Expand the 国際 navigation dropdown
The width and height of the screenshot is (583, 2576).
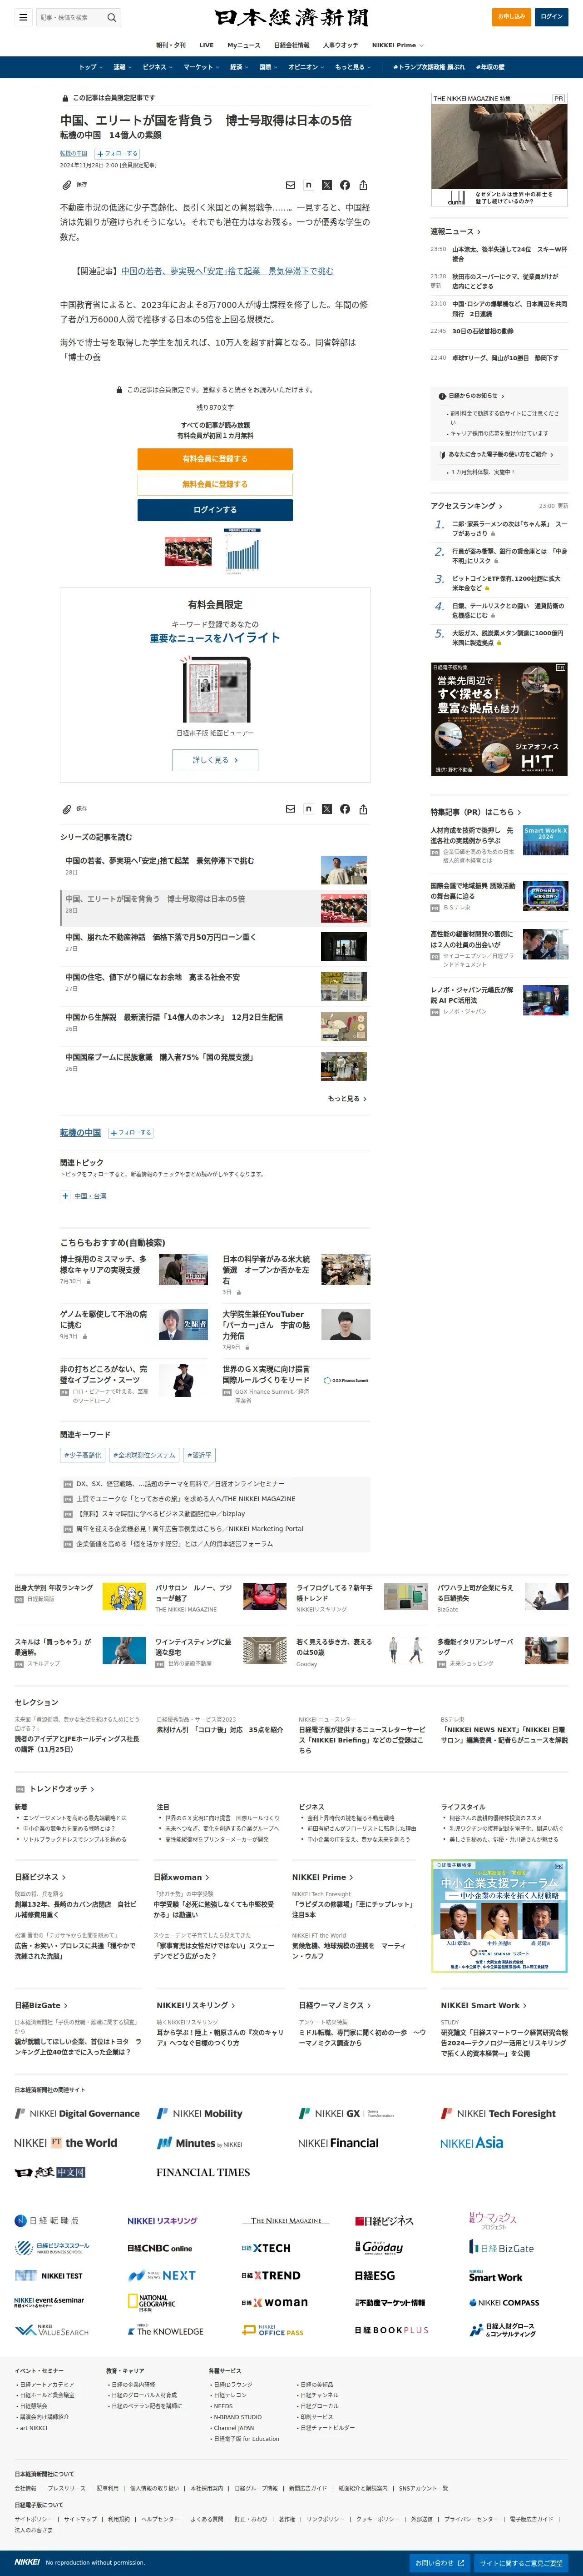tap(267, 67)
